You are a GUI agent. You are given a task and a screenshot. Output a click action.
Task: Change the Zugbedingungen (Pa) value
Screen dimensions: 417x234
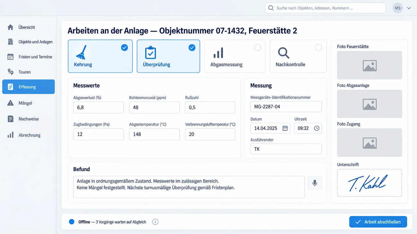click(98, 134)
